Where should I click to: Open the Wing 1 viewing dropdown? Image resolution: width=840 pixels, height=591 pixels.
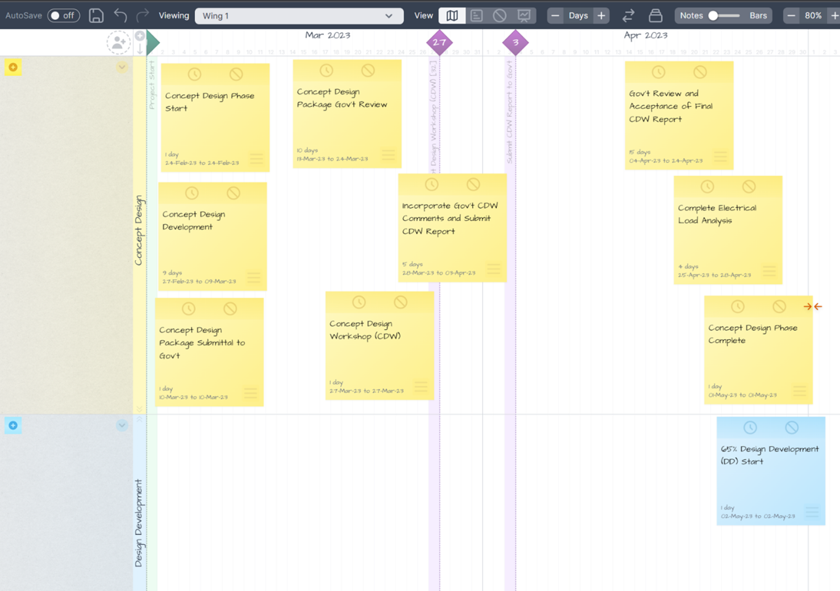tap(299, 15)
